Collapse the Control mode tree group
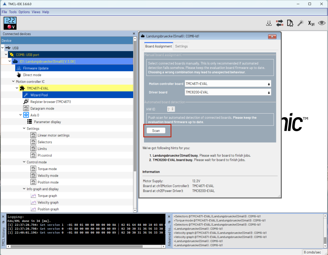Screen dimensions: 328x255 click(24, 162)
